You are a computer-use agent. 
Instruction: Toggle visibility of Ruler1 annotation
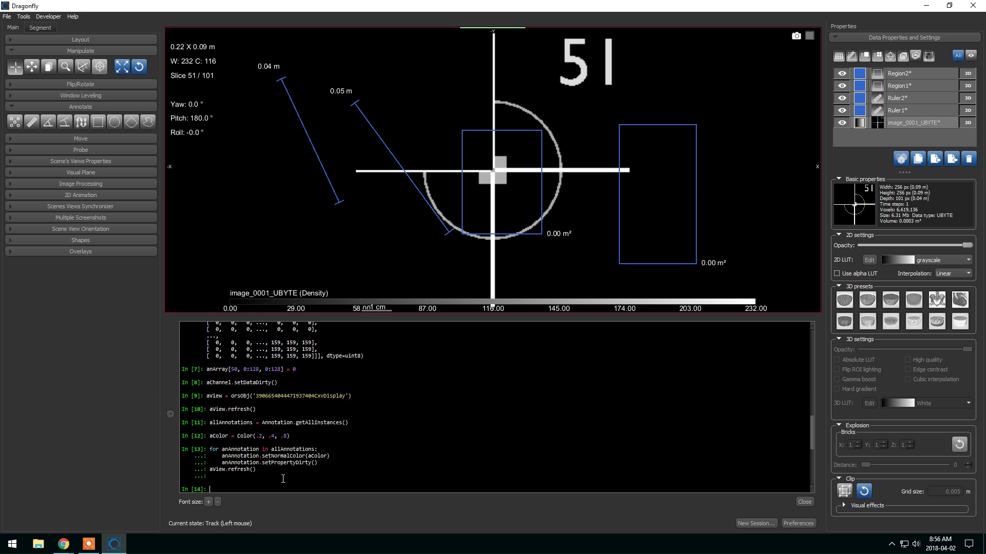tap(842, 110)
